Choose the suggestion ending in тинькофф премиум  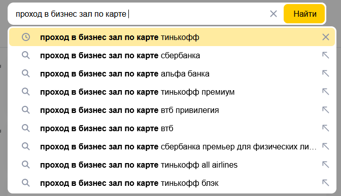[x=172, y=92]
